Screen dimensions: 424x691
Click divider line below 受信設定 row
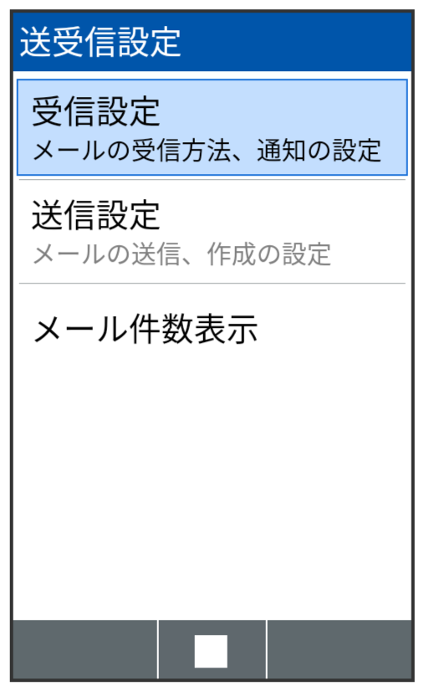point(212,179)
